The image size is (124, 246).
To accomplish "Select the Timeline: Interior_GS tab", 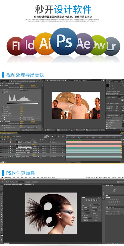I will (9, 133).
